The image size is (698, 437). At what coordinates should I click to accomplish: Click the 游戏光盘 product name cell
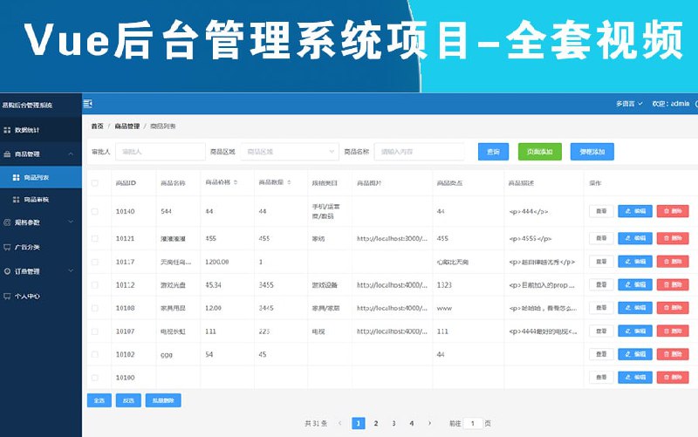point(173,285)
